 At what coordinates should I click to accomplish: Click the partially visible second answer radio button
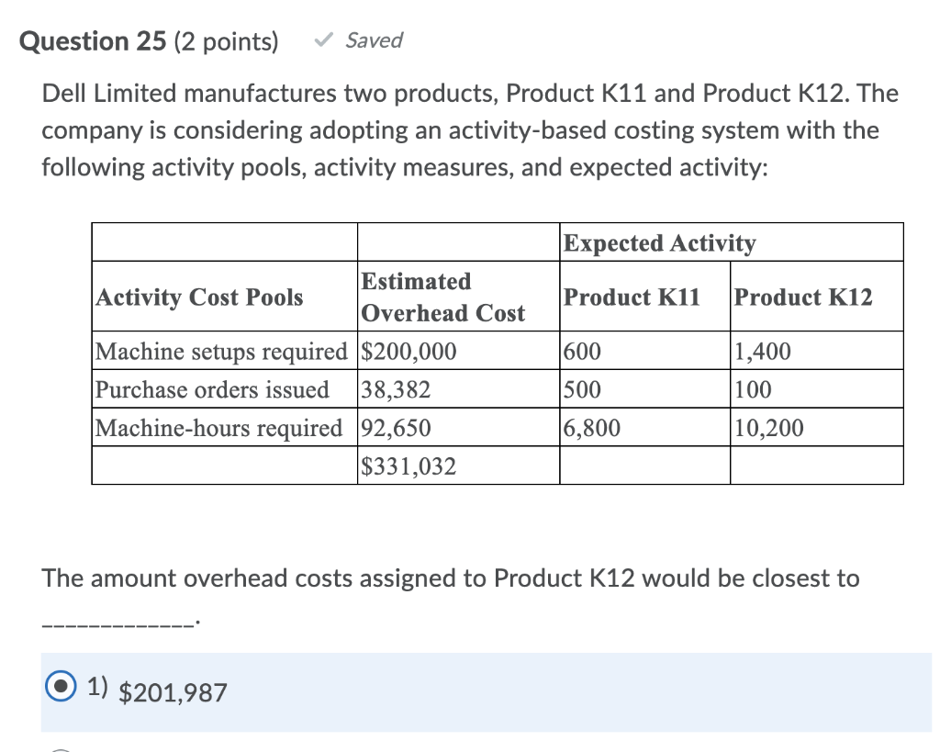pos(61,748)
